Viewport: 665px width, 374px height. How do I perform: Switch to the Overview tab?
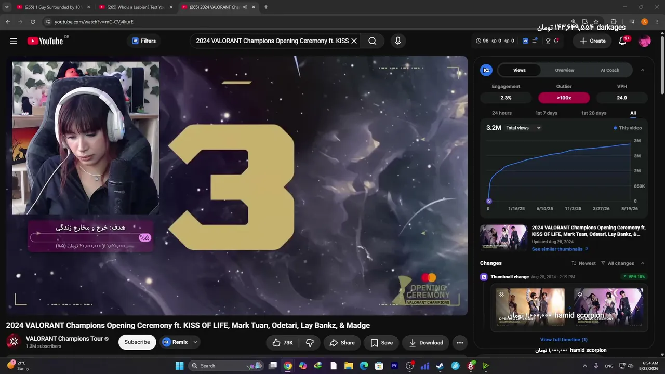565,70
